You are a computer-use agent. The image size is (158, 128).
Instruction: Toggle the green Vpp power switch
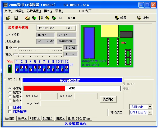click(10, 69)
